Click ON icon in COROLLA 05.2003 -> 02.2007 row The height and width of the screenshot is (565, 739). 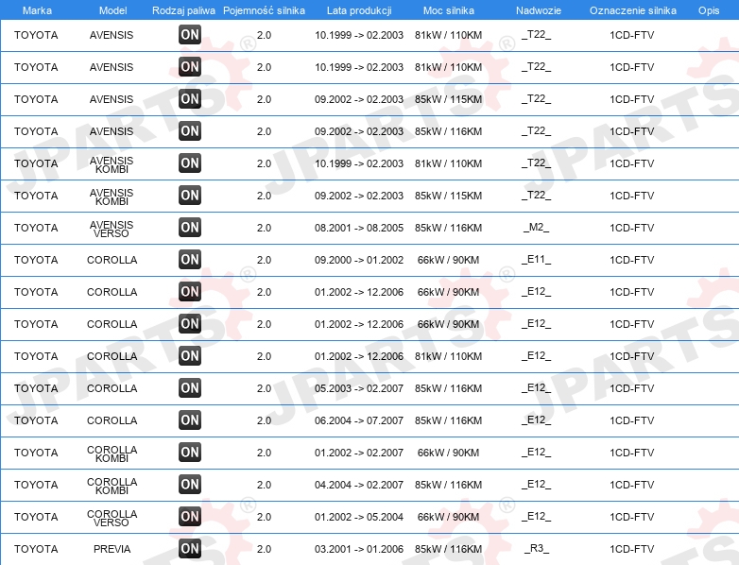(x=190, y=387)
